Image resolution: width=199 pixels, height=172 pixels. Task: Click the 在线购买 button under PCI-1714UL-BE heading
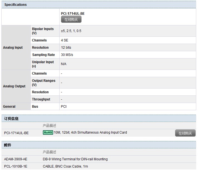[x=71, y=19]
